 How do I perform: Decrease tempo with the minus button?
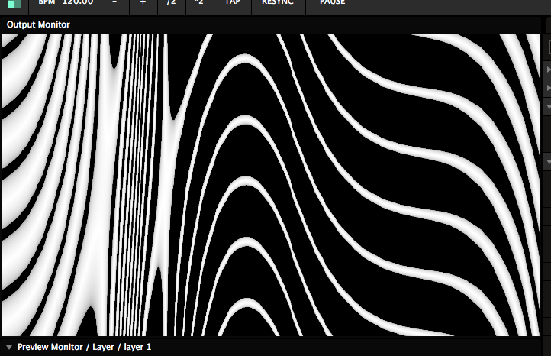click(x=114, y=4)
